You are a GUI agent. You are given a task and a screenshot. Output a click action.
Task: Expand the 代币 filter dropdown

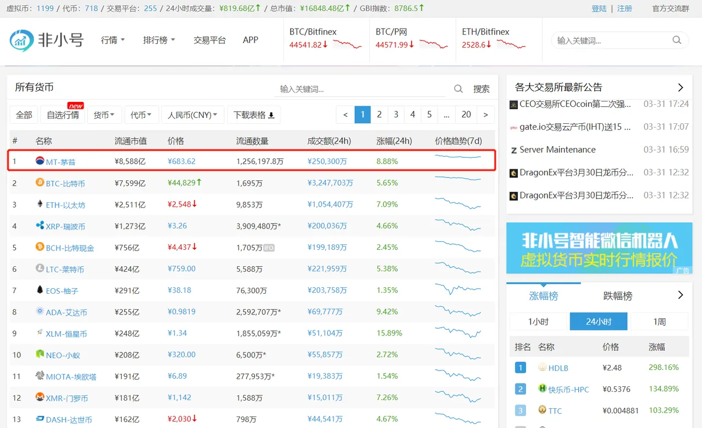(141, 115)
